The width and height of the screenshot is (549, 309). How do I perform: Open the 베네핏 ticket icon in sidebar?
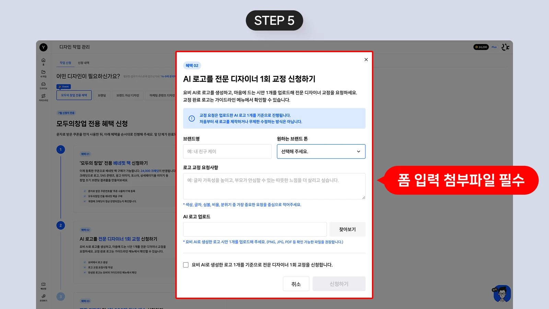pyautogui.click(x=43, y=286)
